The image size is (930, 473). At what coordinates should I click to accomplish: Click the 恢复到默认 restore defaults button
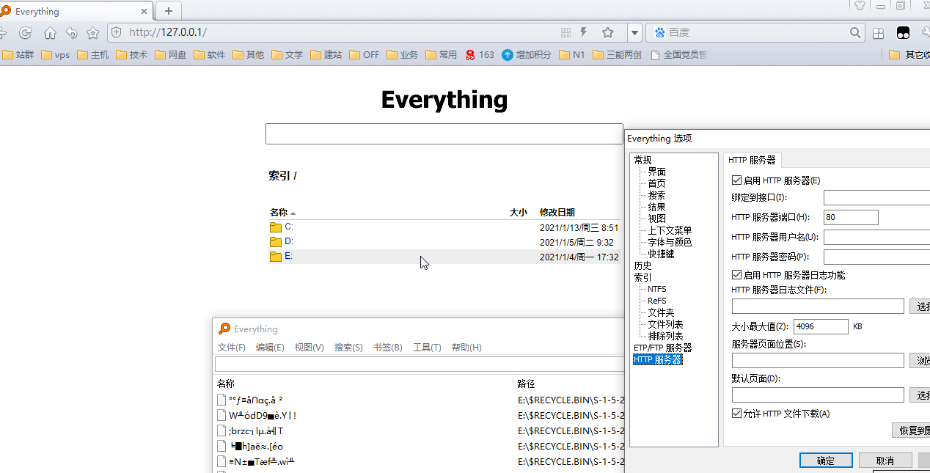(911, 430)
